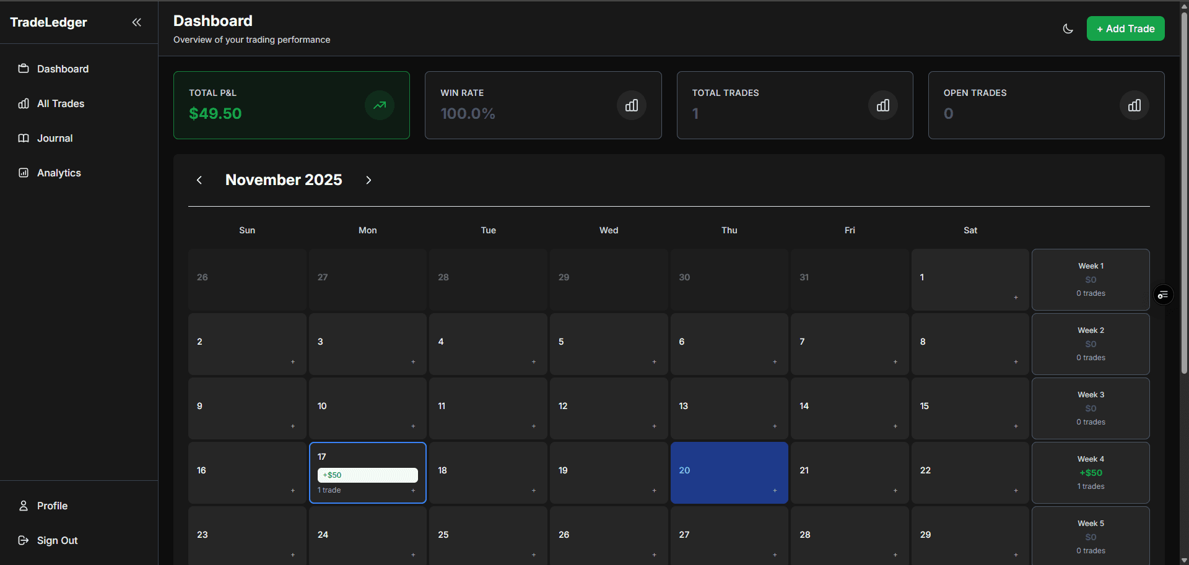Click the Total Trades bar chart icon
Viewport: 1189px width, 565px height.
tap(882, 105)
